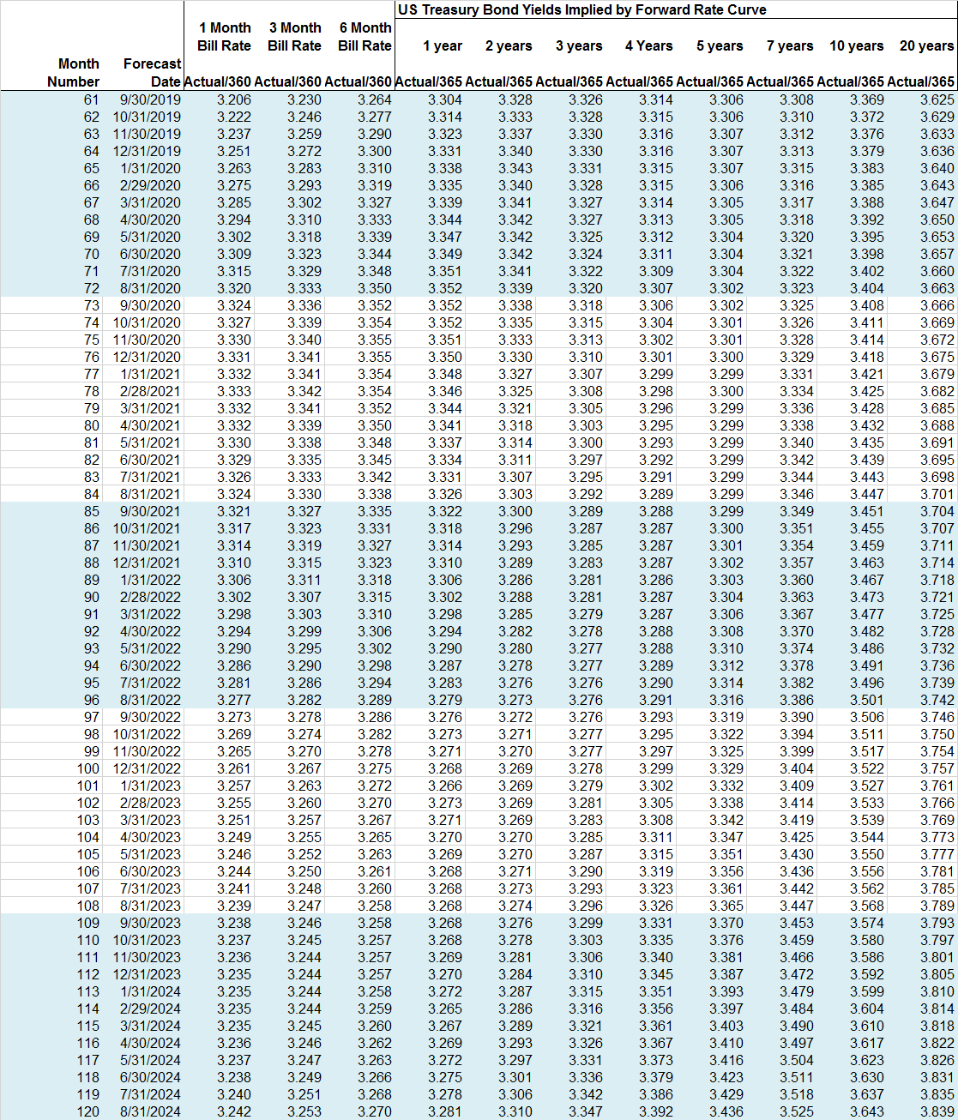This screenshot has width=958, height=1120.
Task: Click the forecast date 2/29/2024
Action: coord(150,1009)
